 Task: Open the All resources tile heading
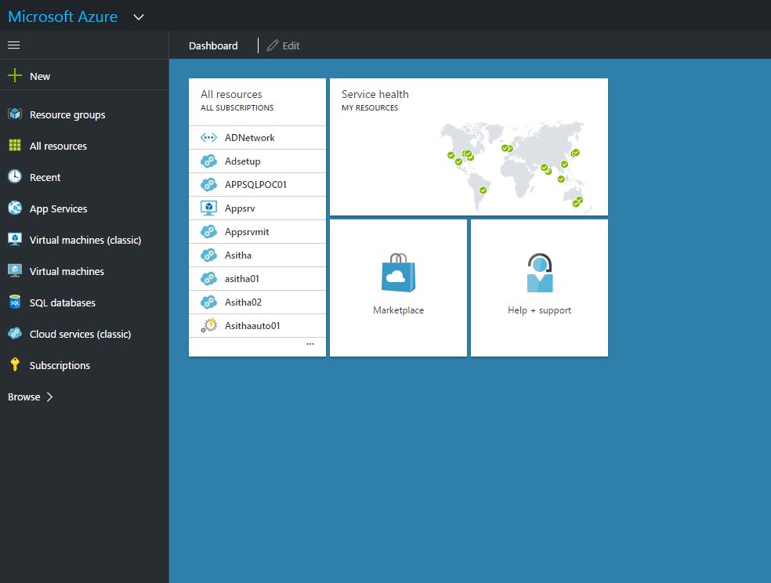pyautogui.click(x=231, y=94)
